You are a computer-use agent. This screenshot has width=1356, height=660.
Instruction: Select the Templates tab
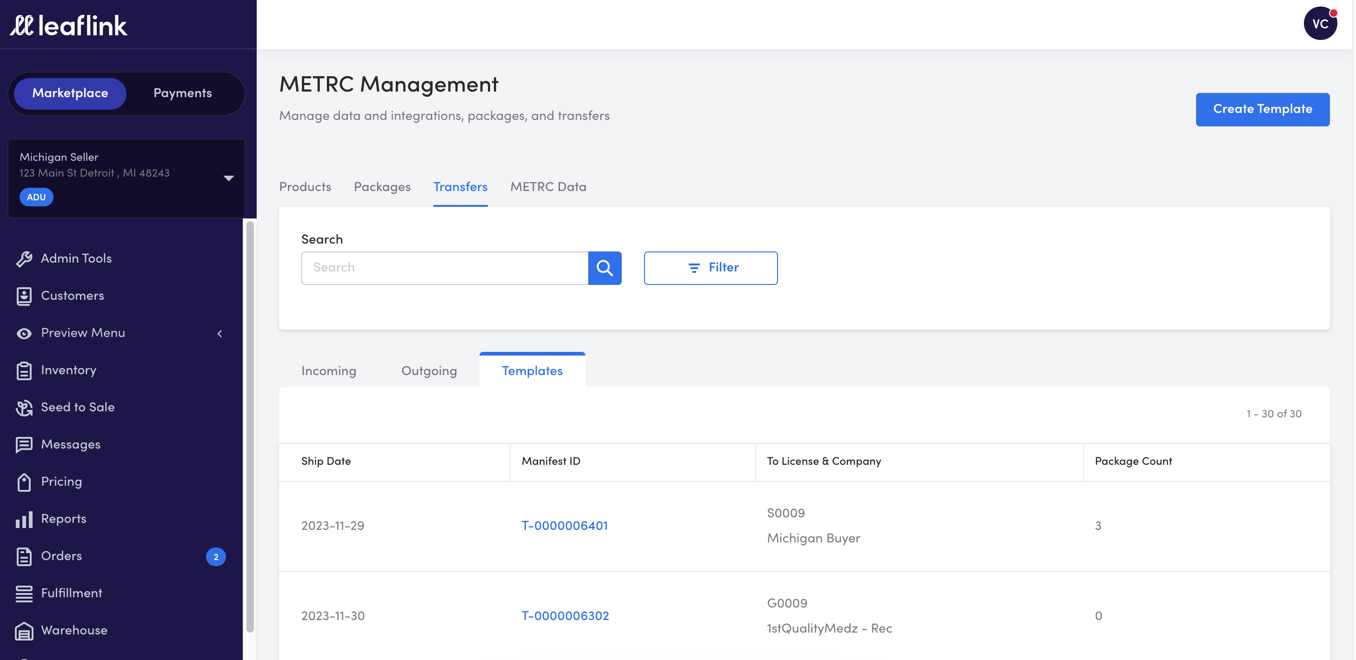tap(532, 370)
